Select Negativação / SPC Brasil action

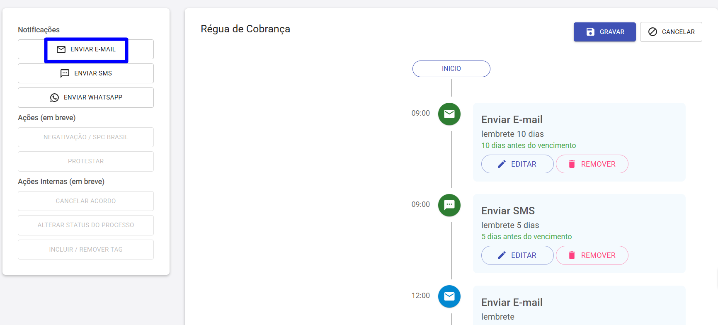click(86, 137)
